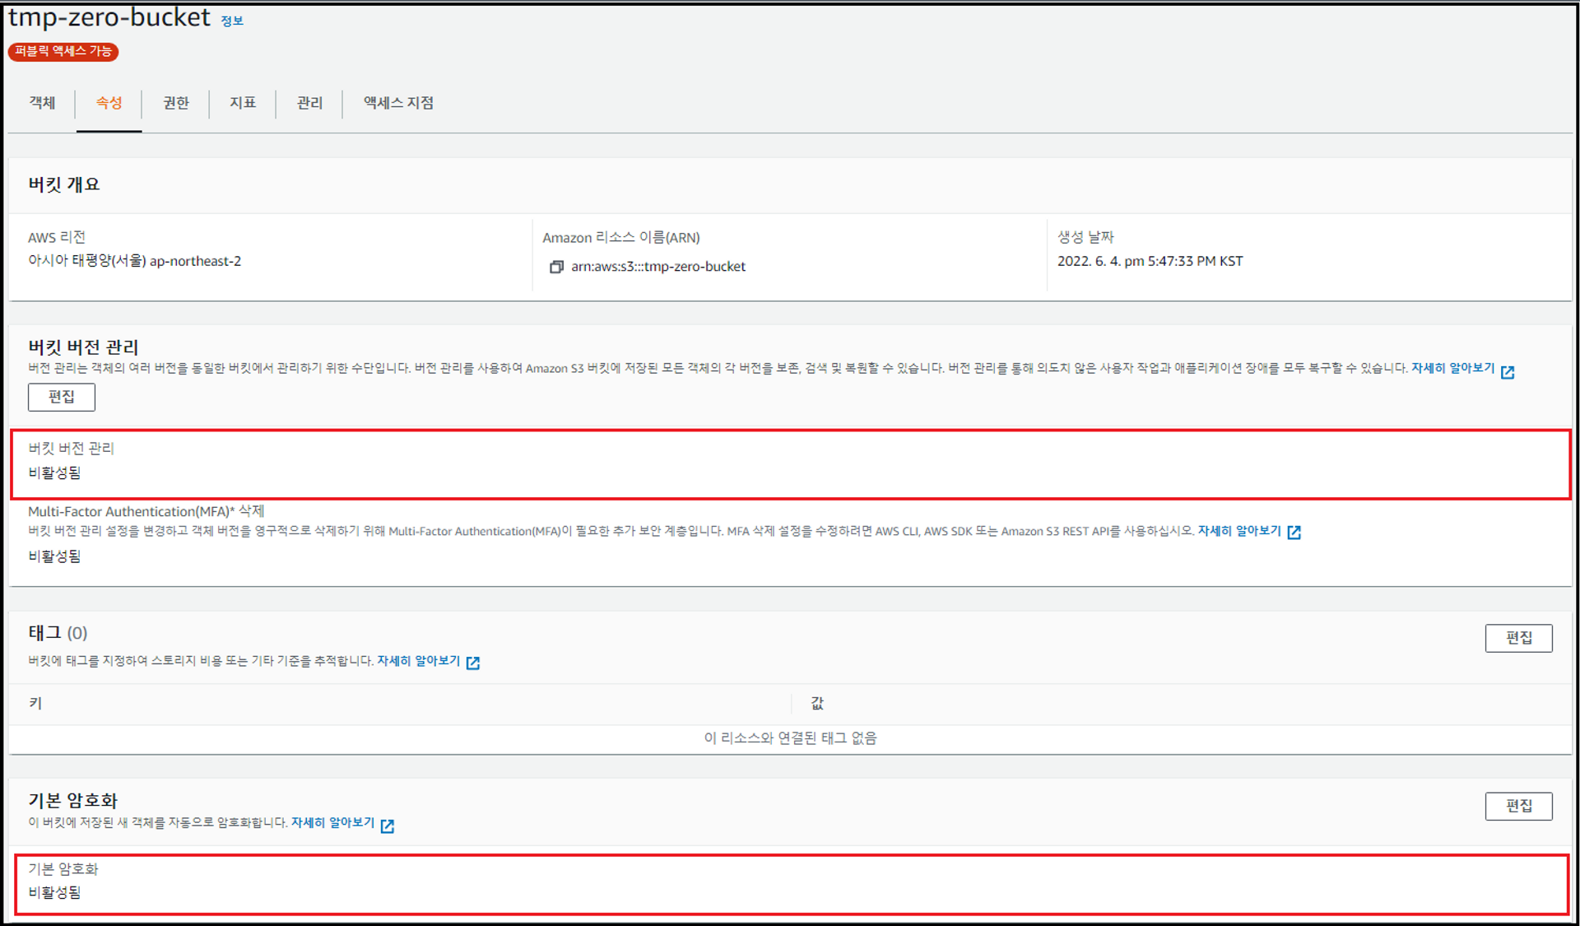1580x926 pixels.
Task: Click 편집 button in tags section
Action: 1518,638
